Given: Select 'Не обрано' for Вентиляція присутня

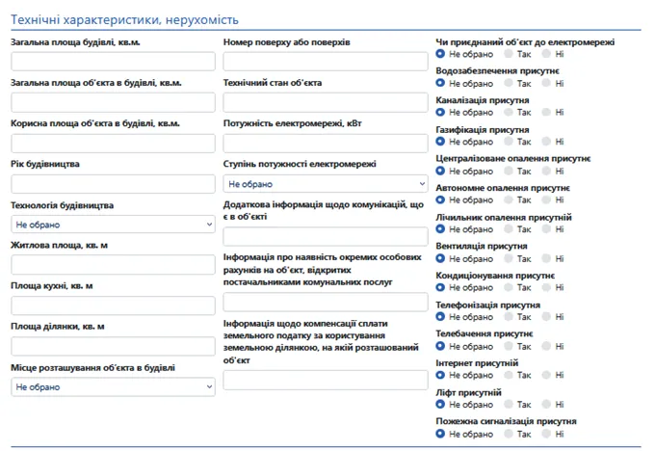Looking at the screenshot, I should (440, 258).
